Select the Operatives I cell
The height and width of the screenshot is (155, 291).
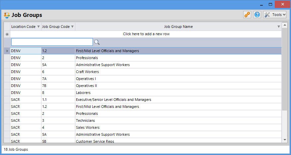tap(178, 79)
